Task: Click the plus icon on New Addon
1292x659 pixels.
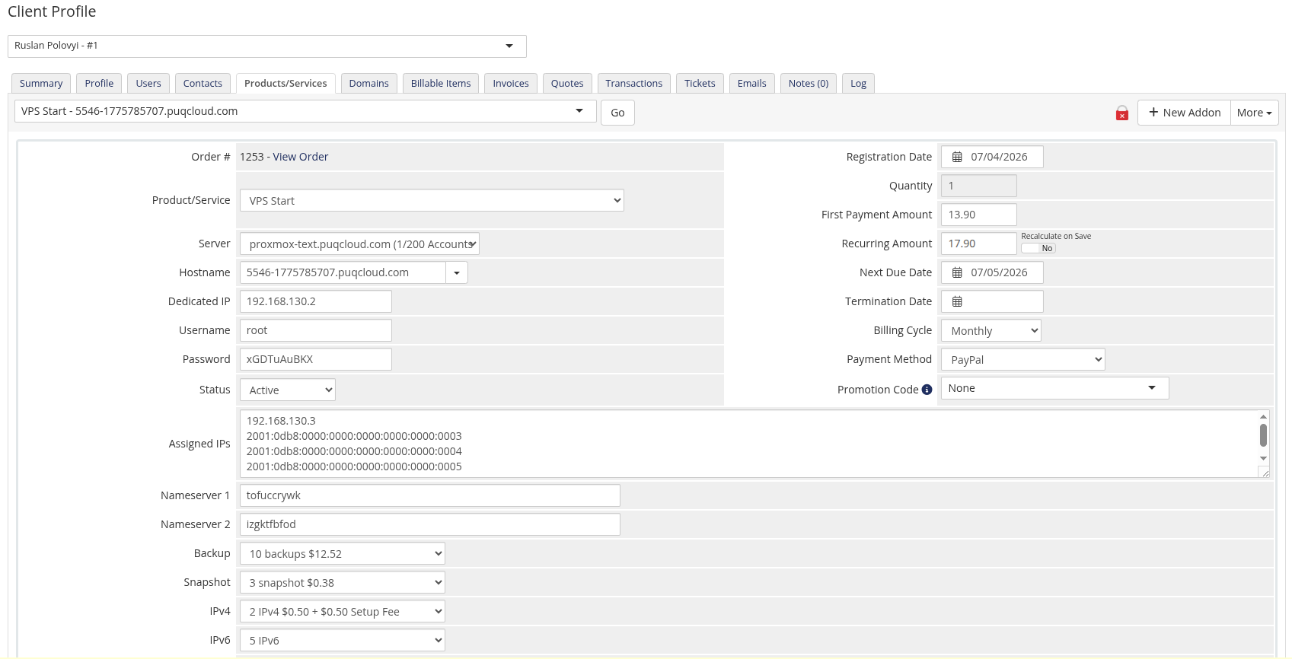Action: pyautogui.click(x=1153, y=113)
